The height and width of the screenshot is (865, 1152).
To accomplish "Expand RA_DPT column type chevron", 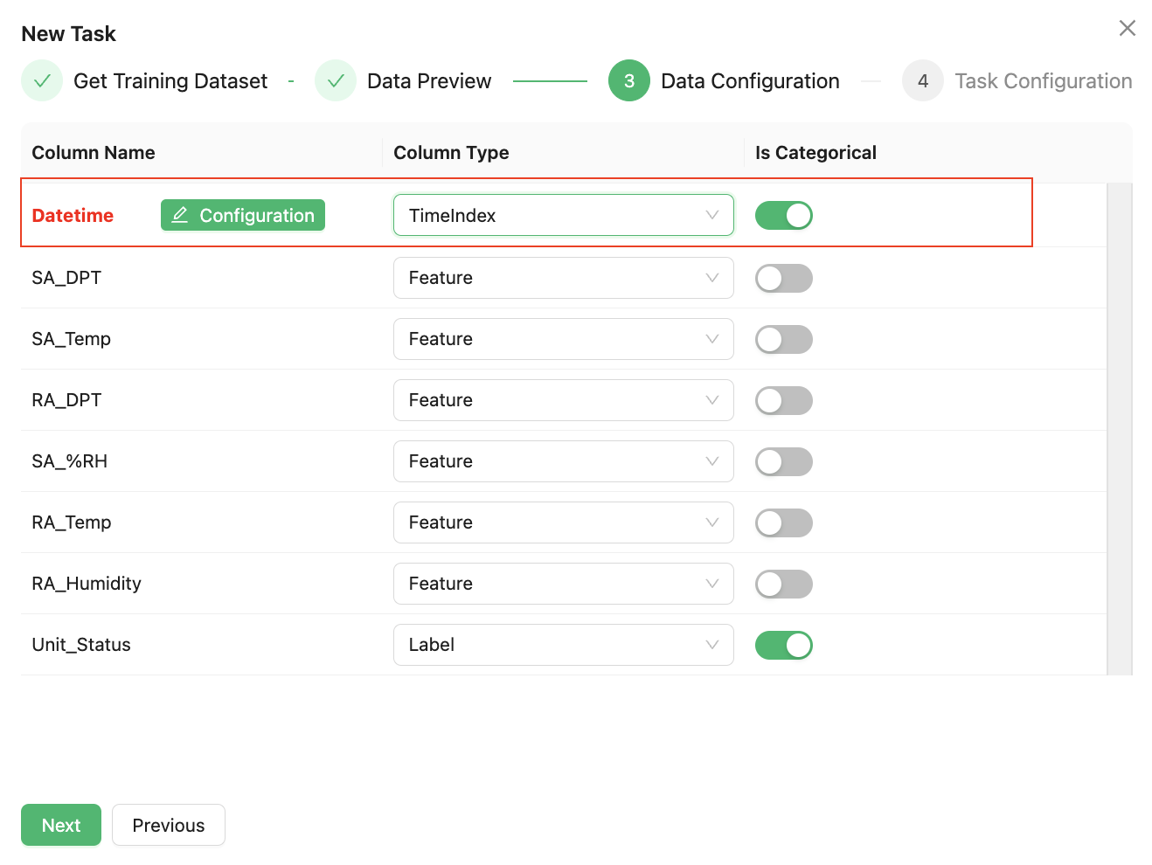I will tap(712, 400).
